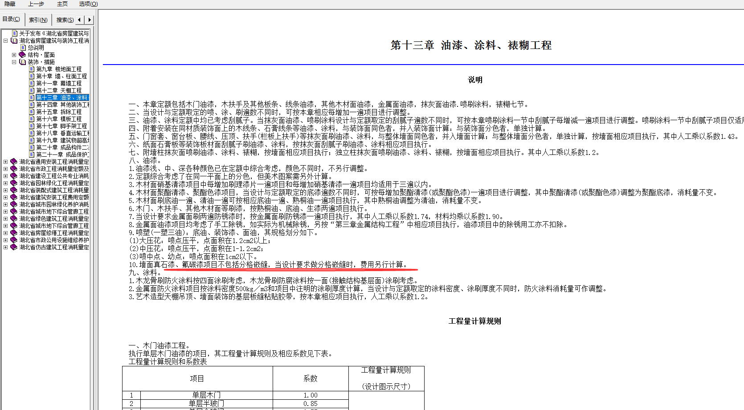
Task: Click the page icon of 第十章 墙、柱面工程
Action: pos(32,76)
